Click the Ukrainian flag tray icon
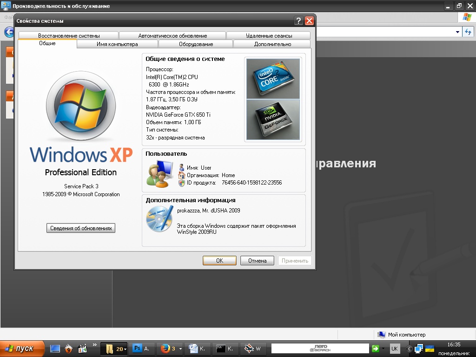Screen dimensions: 476x357 pyautogui.click(x=430, y=349)
